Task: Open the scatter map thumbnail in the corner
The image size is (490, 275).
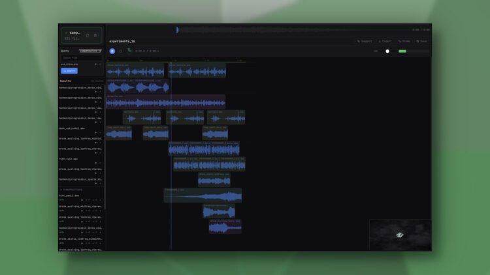Action: coord(400,235)
